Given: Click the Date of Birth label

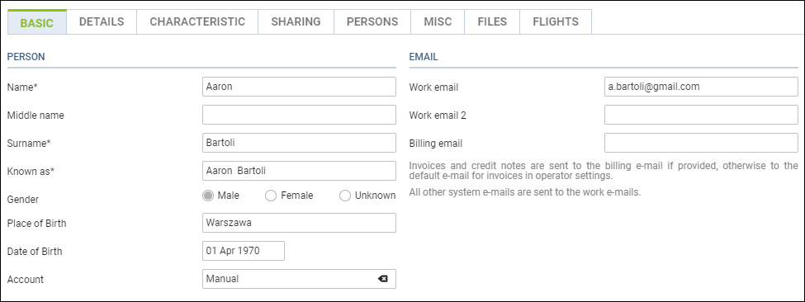Looking at the screenshot, I should [35, 252].
